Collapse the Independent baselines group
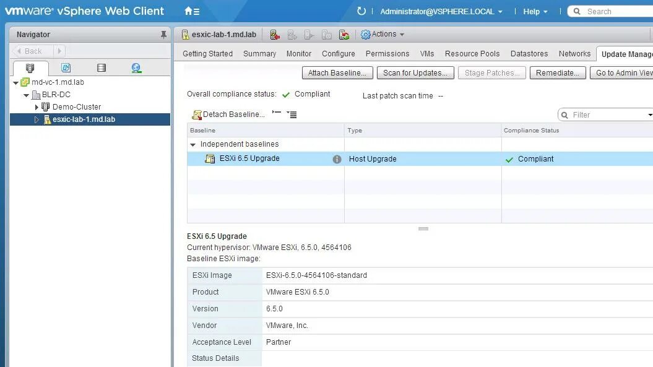The image size is (653, 367). 192,144
